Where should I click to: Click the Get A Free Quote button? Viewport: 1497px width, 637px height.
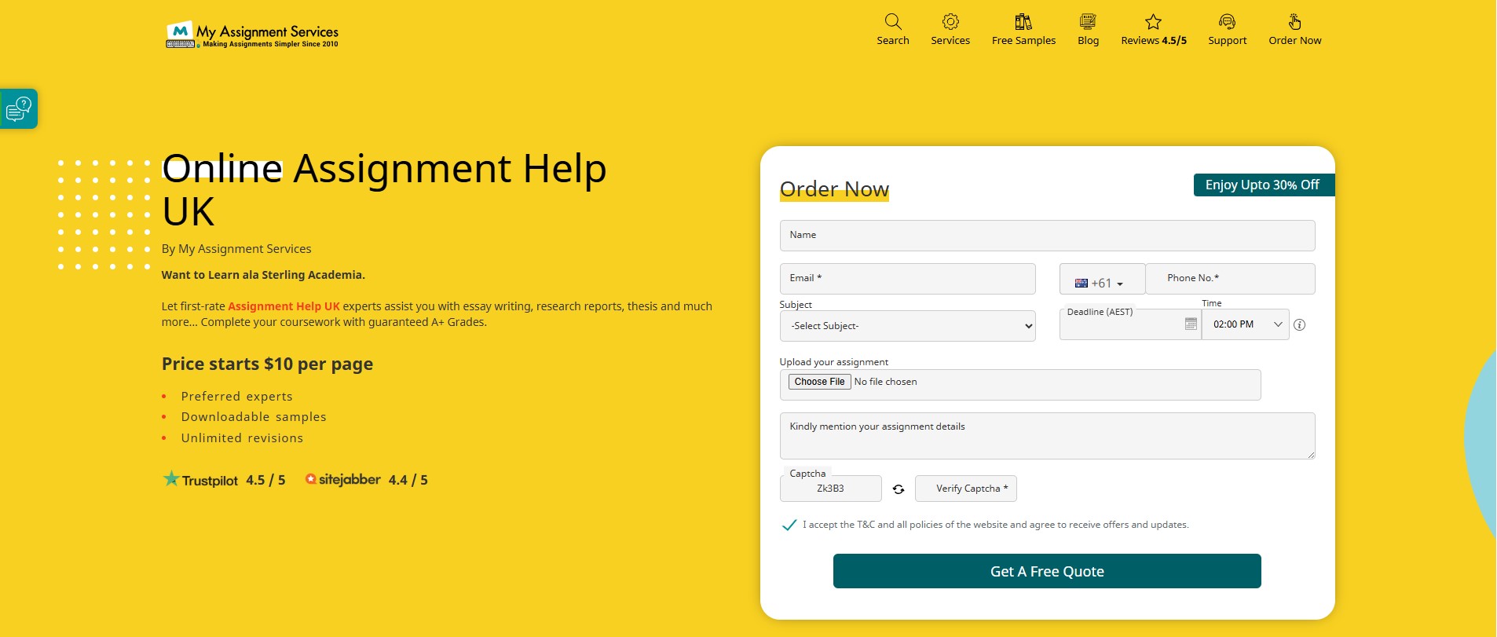click(1047, 571)
